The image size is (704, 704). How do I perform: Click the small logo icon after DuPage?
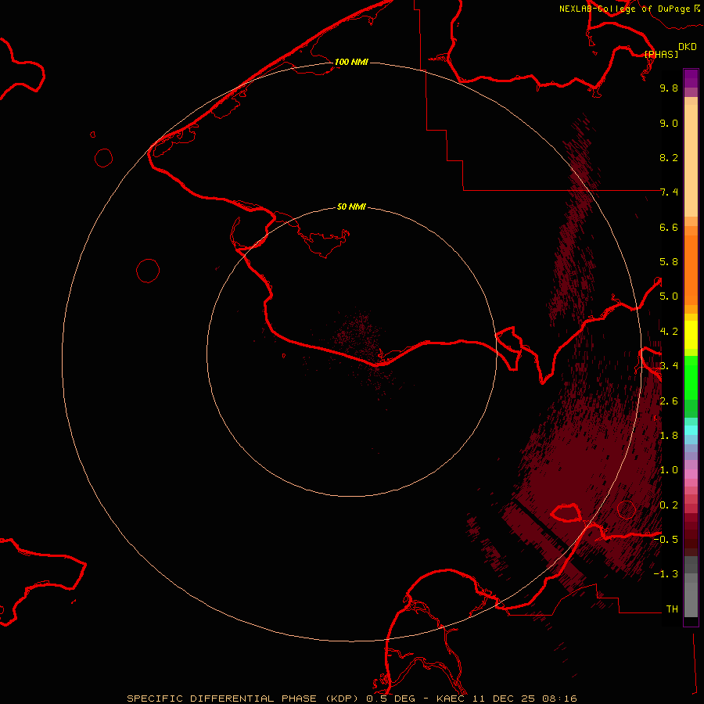coord(697,8)
